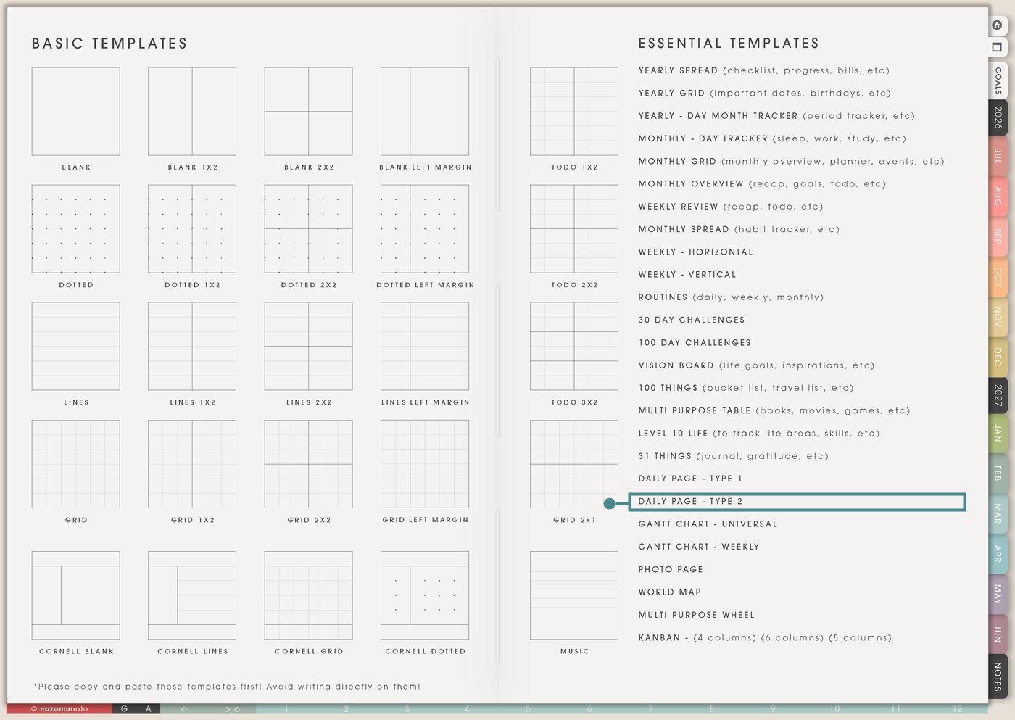Jump to the 2026 year tab
This screenshot has height=720, width=1015.
[x=998, y=117]
